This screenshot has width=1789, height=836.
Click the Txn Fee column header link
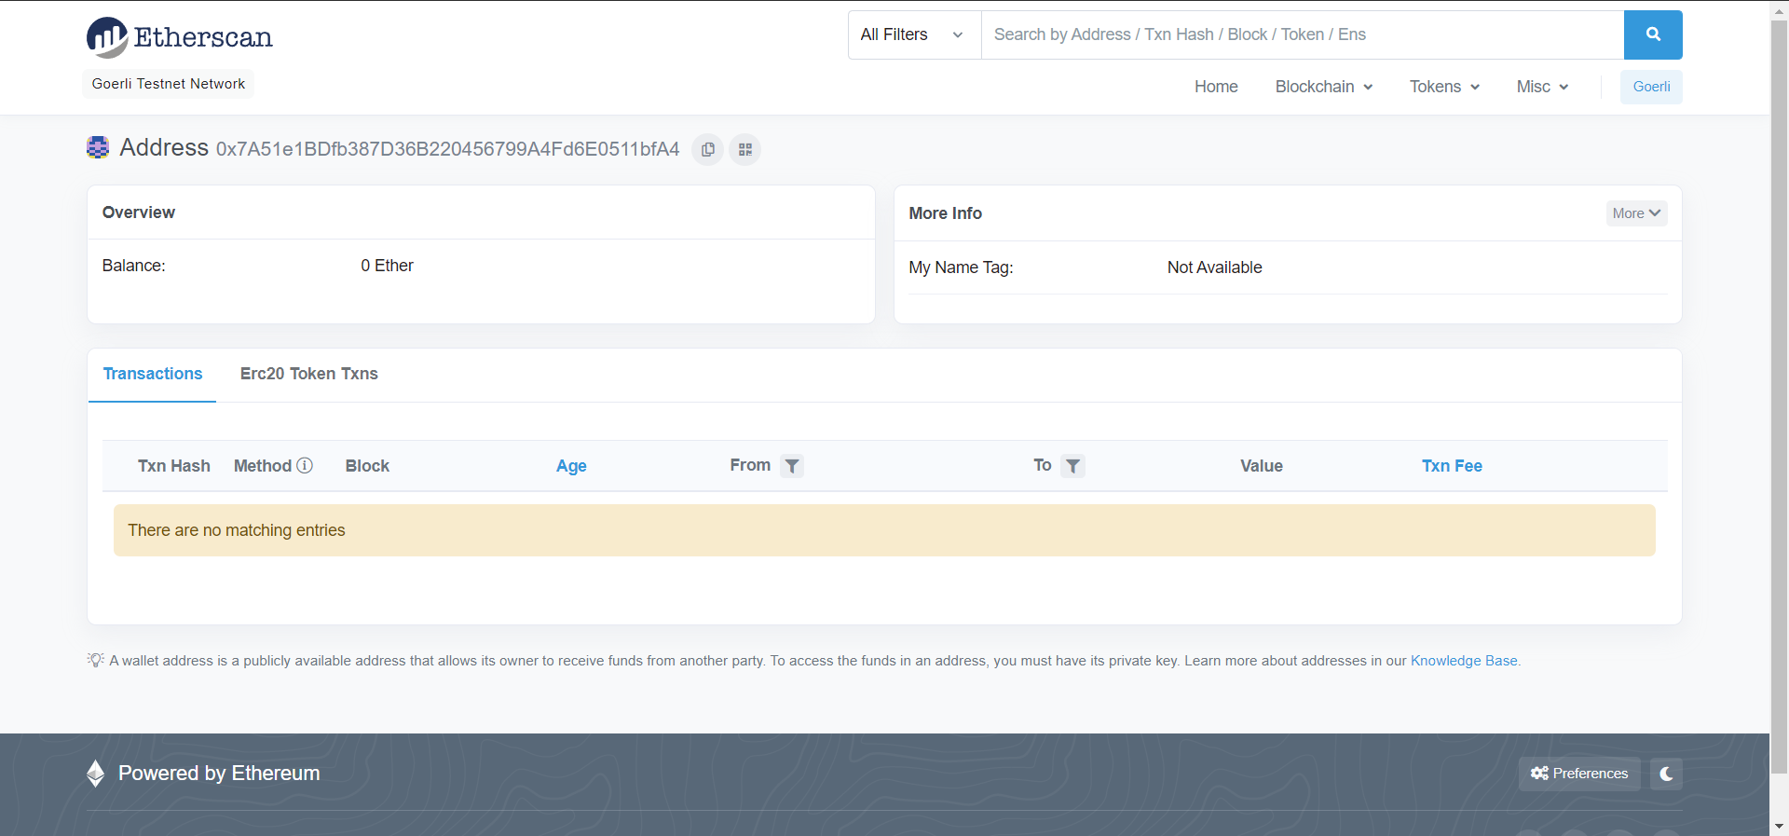pos(1452,466)
